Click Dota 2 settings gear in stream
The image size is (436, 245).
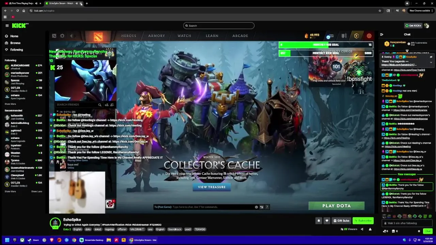point(62,36)
